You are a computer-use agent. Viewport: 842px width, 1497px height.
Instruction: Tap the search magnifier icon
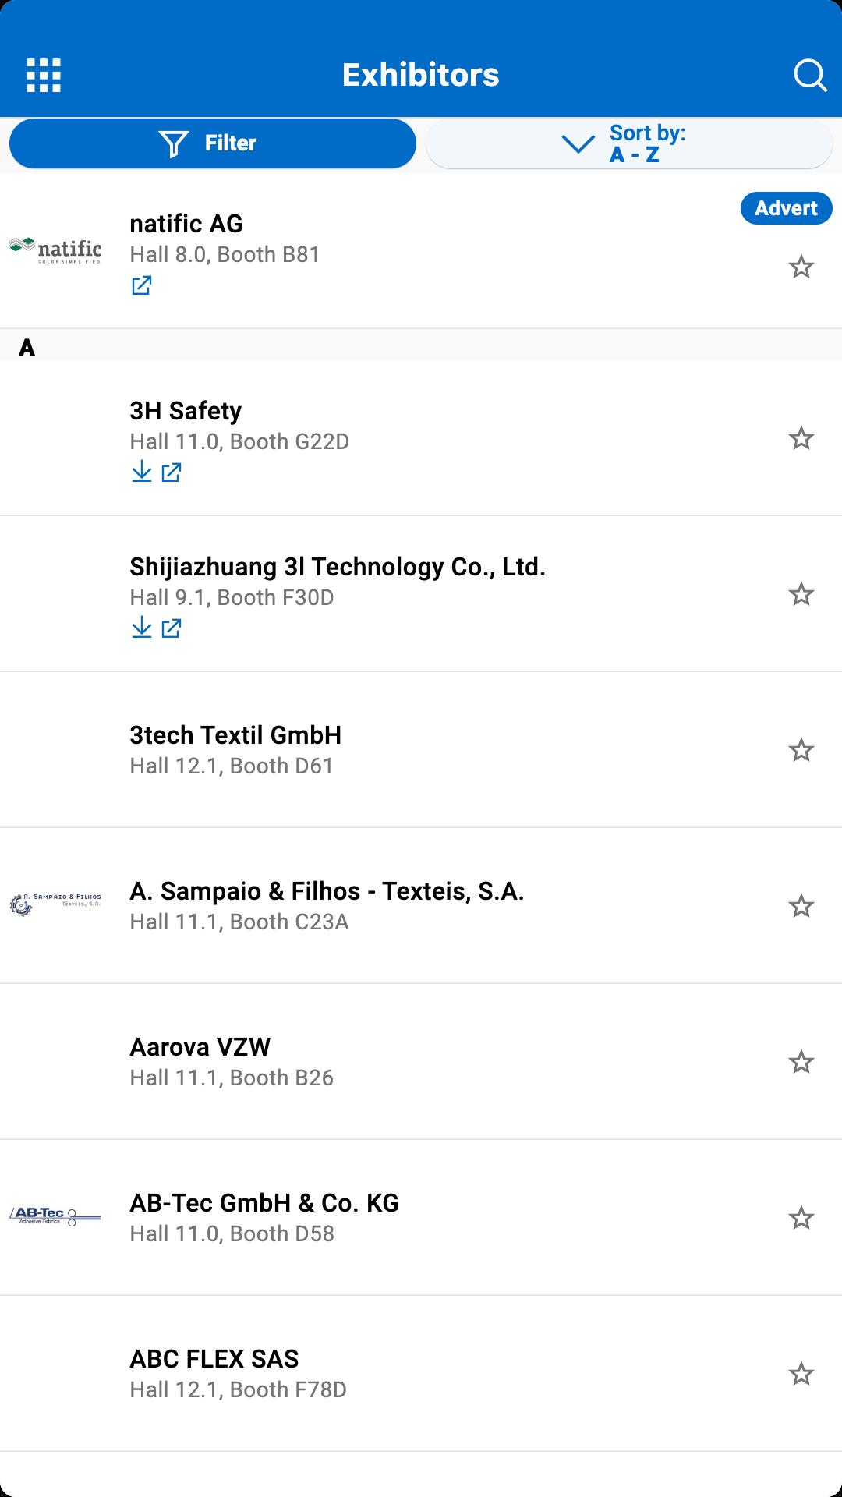point(810,76)
